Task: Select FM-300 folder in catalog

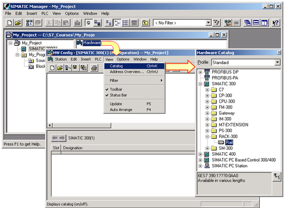Action: (225, 107)
